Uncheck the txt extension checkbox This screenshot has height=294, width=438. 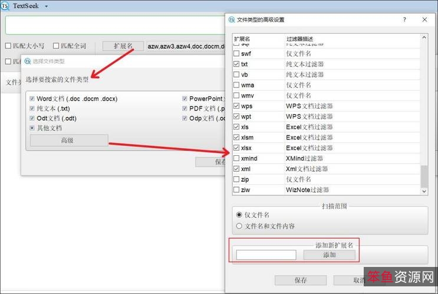pos(236,64)
